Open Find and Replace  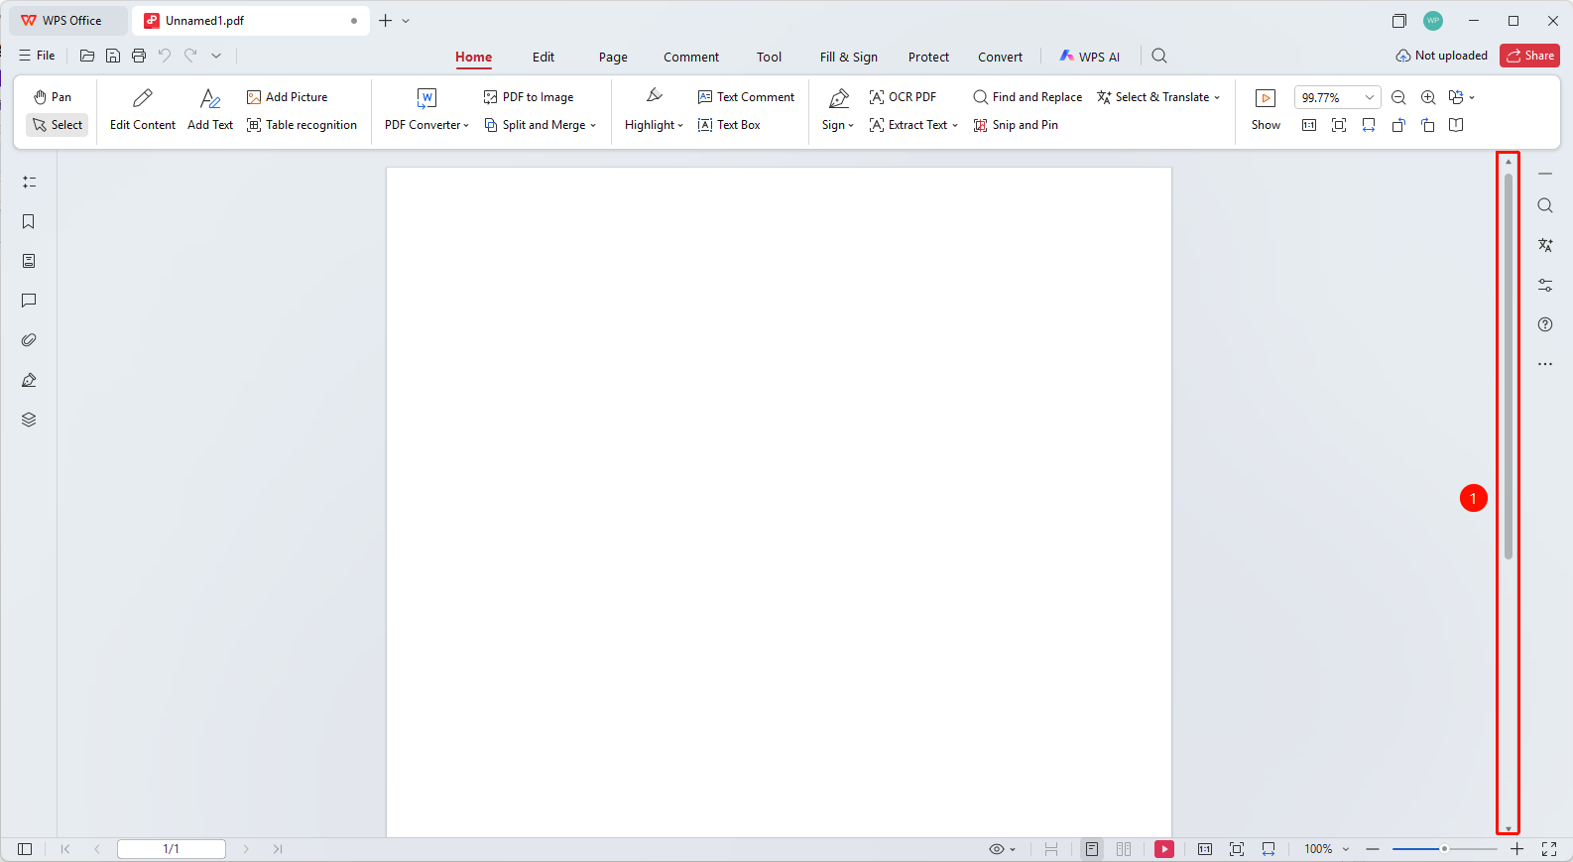(x=1028, y=97)
